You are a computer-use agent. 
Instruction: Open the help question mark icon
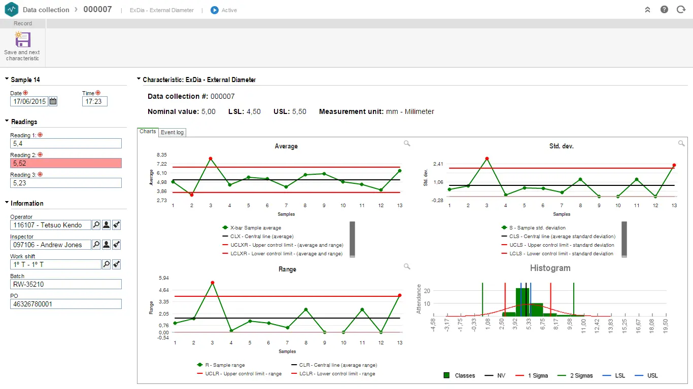[x=664, y=10]
